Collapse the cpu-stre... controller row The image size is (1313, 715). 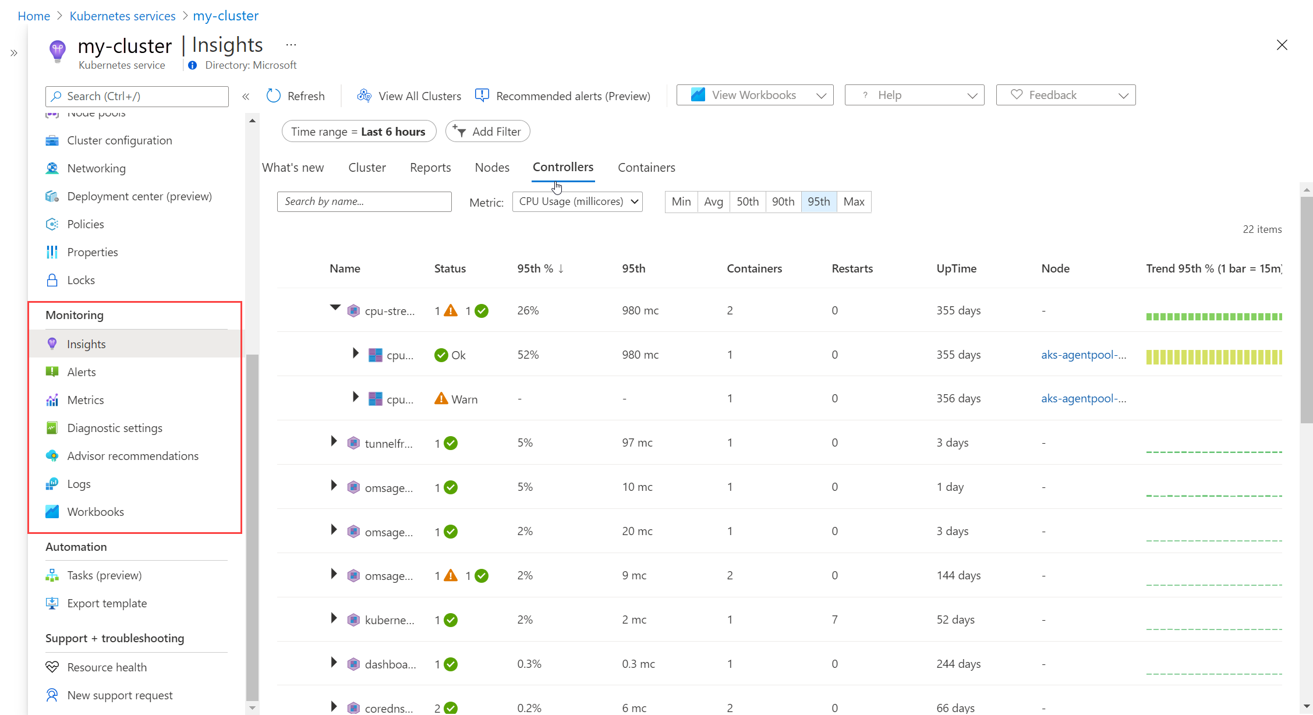335,309
